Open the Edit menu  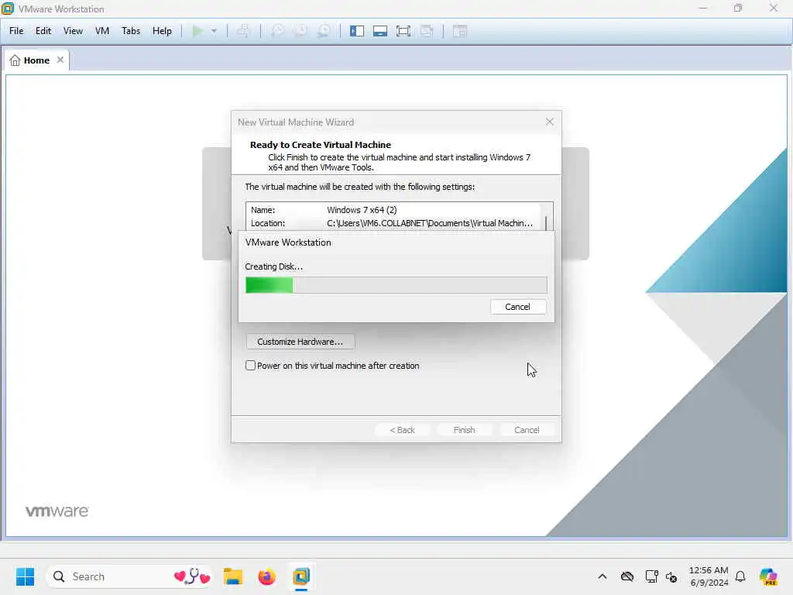pos(43,31)
